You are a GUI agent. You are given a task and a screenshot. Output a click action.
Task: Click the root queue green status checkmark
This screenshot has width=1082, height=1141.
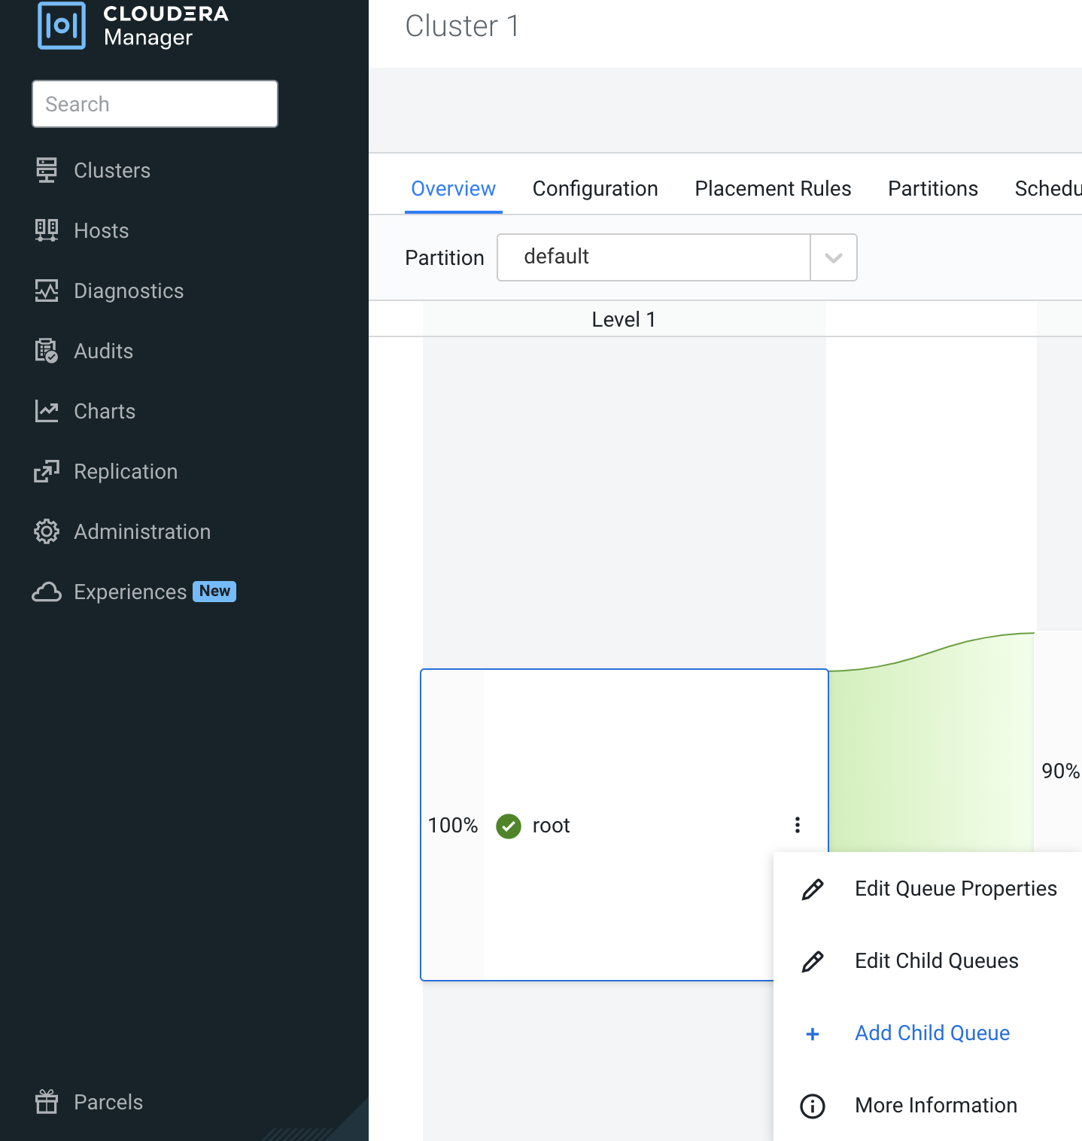pos(509,826)
